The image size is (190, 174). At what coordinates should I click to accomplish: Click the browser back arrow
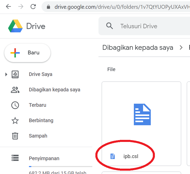[x=8, y=7]
